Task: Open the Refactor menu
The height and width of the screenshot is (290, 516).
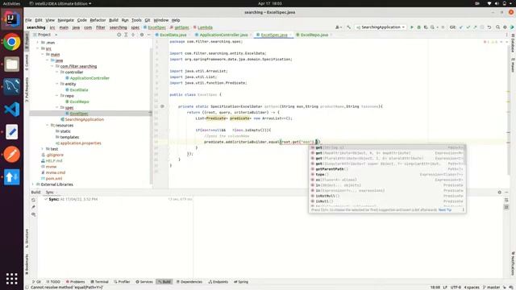Action: tap(98, 20)
